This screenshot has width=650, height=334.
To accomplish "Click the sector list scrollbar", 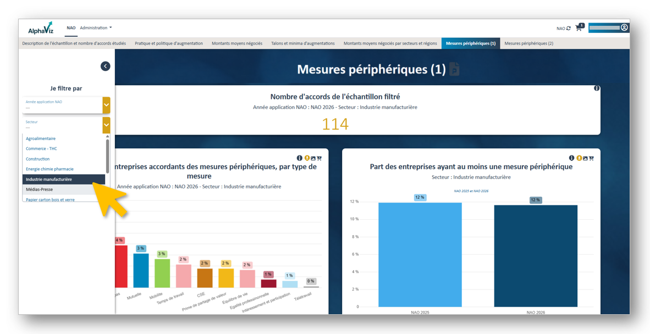I will pos(107,157).
